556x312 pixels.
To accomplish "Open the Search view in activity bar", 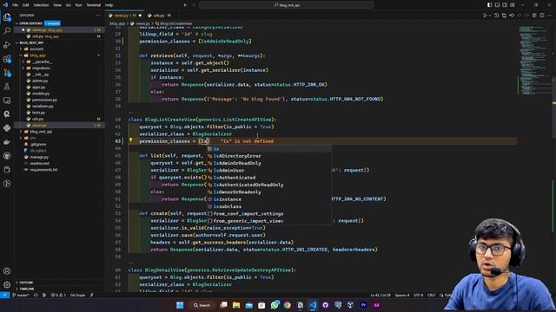I will point(7,31).
